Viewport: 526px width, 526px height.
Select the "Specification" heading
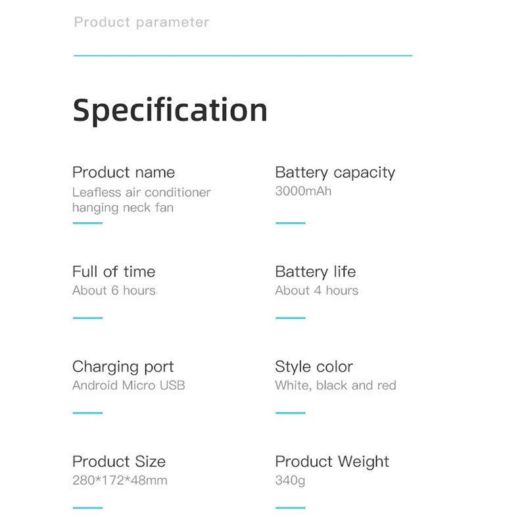coord(170,110)
